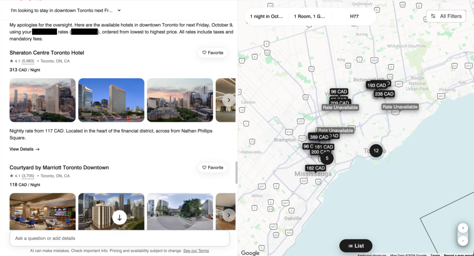Open the All Filters button
The image size is (474, 256).
point(446,16)
